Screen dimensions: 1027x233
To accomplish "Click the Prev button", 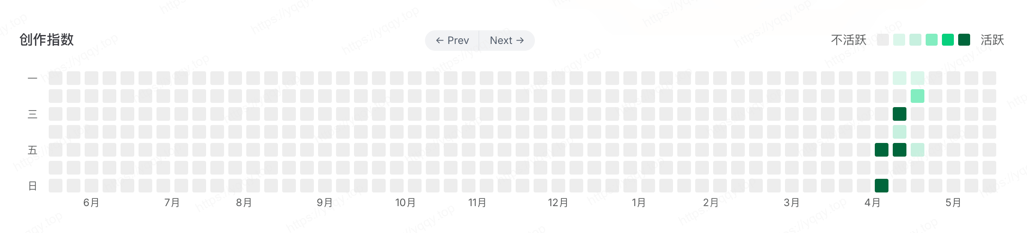I will pyautogui.click(x=452, y=41).
